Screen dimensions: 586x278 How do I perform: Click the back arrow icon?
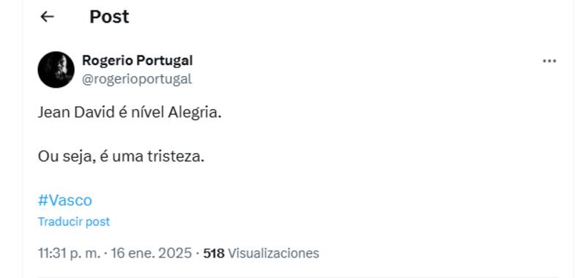coord(47,16)
